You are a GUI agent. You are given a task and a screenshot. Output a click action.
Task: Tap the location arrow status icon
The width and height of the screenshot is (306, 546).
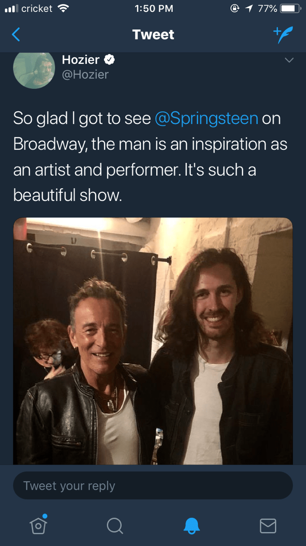(x=249, y=9)
